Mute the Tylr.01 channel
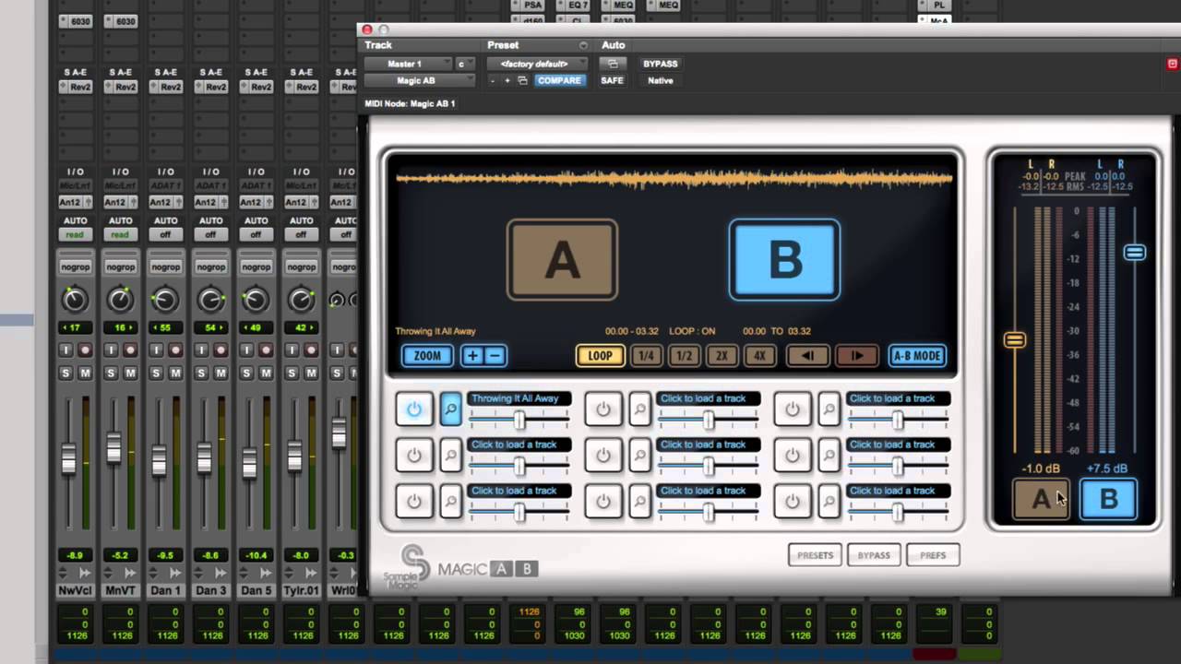Viewport: 1181px width, 664px height. pos(311,373)
